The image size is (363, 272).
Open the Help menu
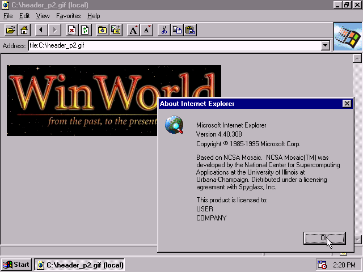[x=94, y=16]
